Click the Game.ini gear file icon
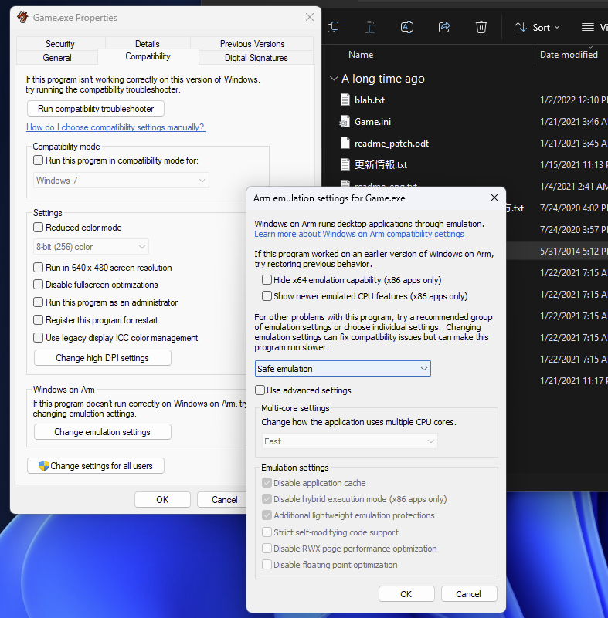Screen dimensions: 608x618 [x=345, y=121]
